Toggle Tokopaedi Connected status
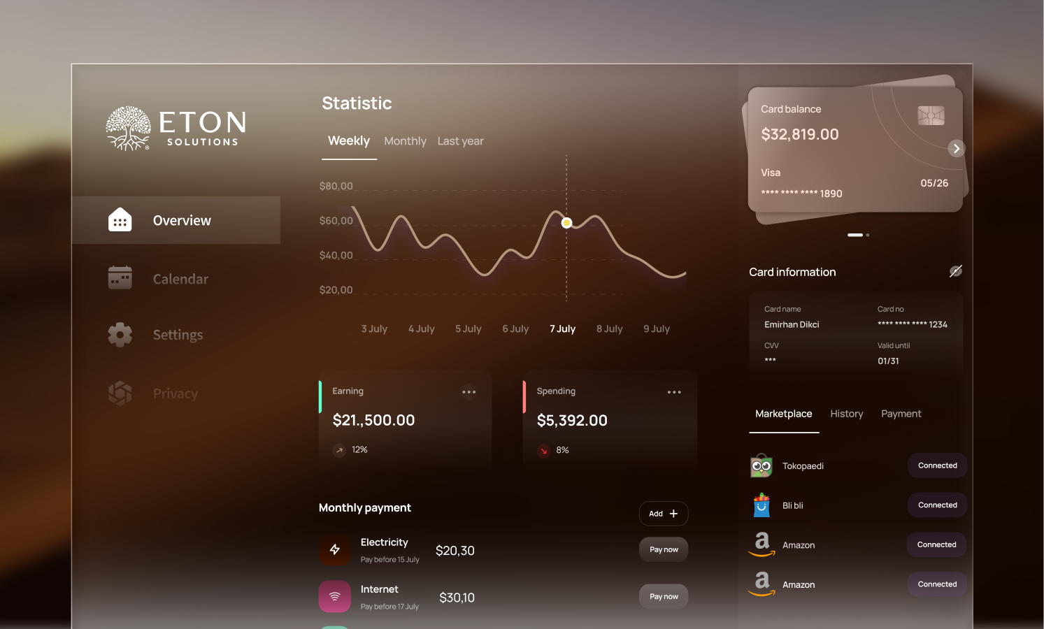This screenshot has height=629, width=1044. point(937,465)
